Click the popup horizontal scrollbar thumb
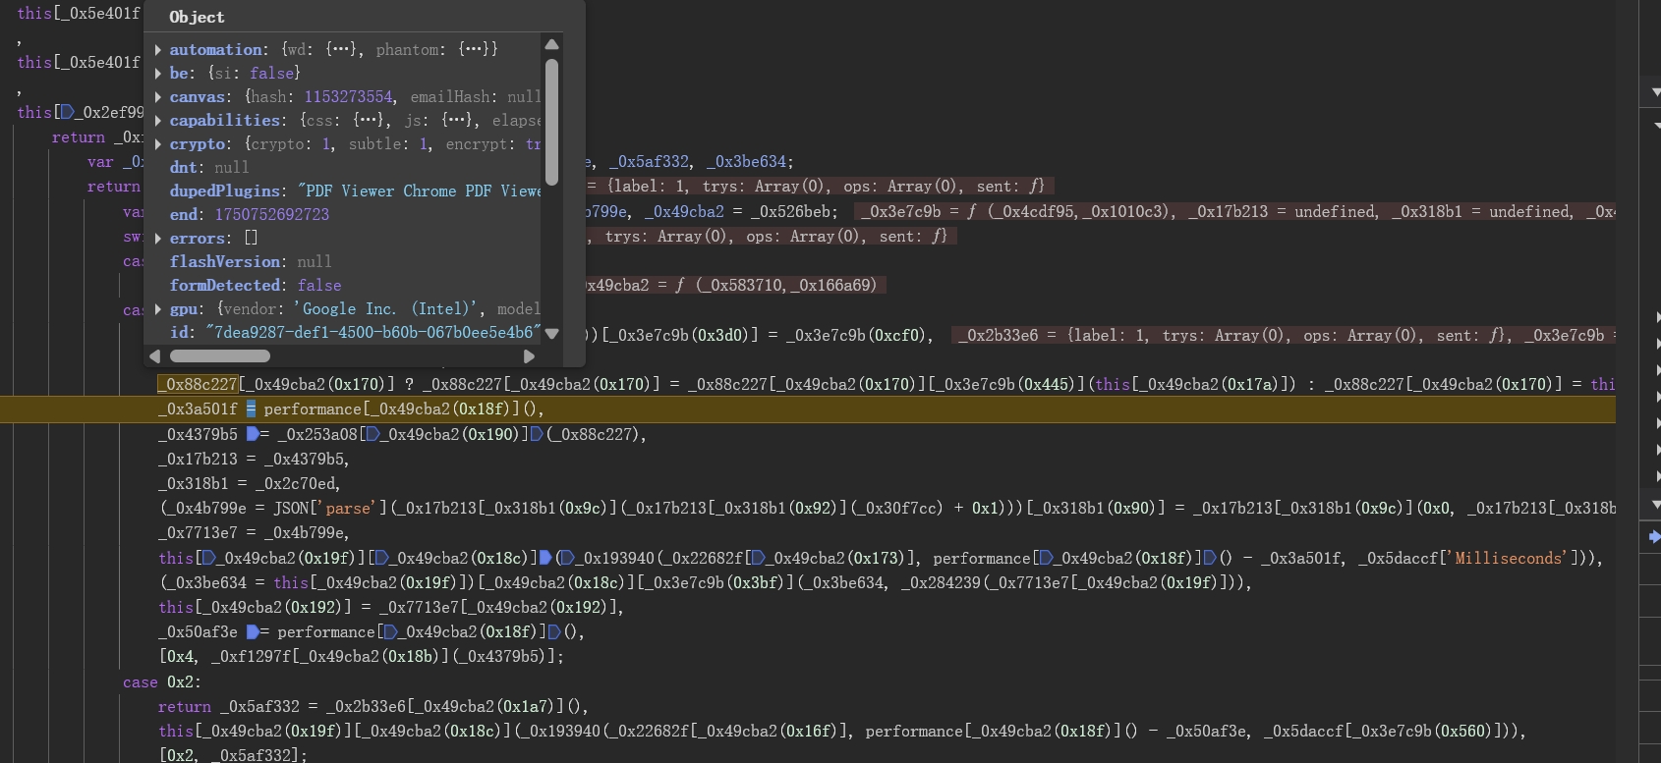The height and width of the screenshot is (763, 1661). [x=220, y=355]
